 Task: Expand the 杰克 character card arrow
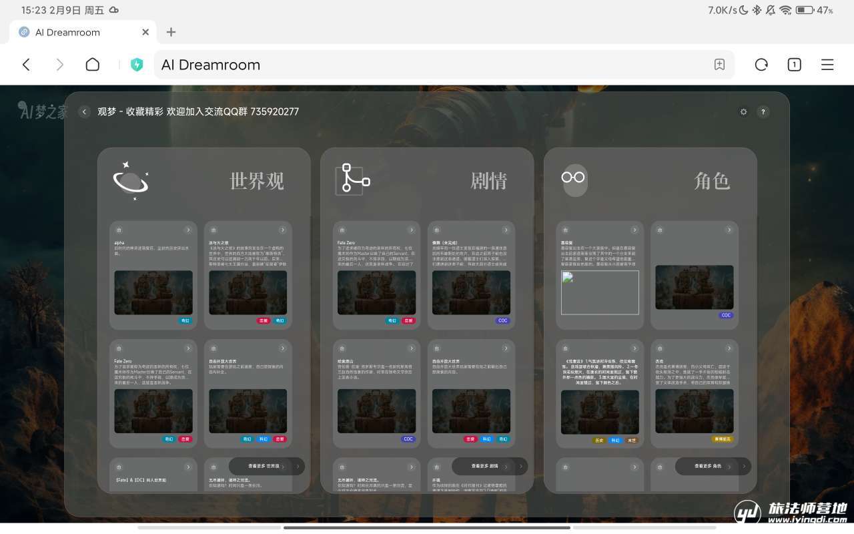point(729,349)
